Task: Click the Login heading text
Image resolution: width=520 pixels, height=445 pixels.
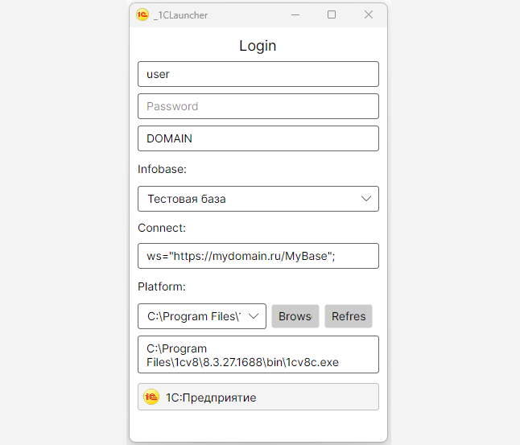Action: 258,46
